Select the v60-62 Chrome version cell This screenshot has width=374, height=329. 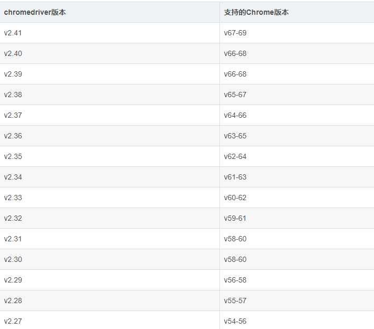[x=297, y=198]
